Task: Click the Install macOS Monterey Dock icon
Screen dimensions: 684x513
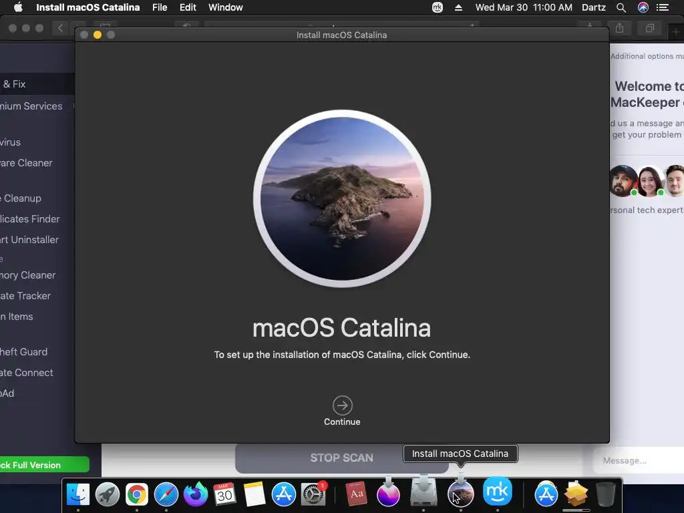Action: click(x=388, y=493)
